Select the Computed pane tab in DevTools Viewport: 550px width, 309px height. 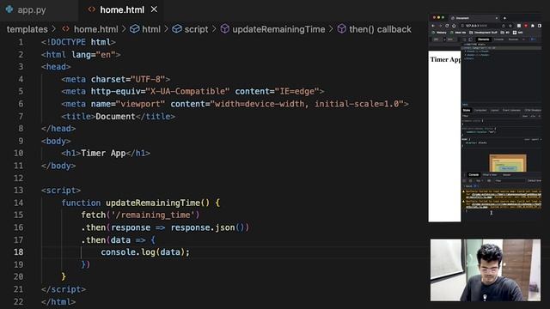tap(480, 111)
